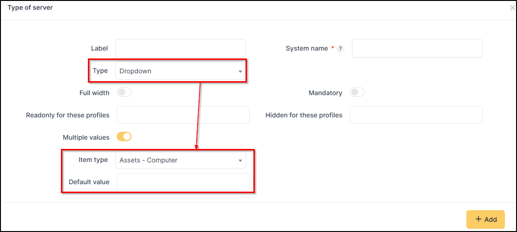
Task: Open the Type dropdown showing Dropdown
Action: click(180, 71)
